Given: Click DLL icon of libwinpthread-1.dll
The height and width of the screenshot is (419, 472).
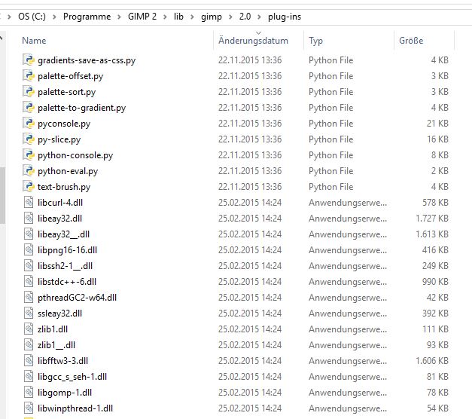Looking at the screenshot, I should [x=29, y=408].
